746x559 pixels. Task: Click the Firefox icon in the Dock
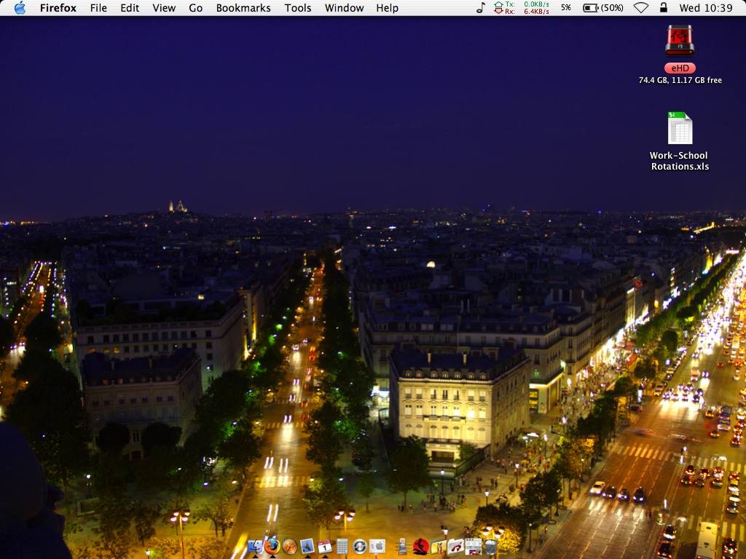click(x=272, y=546)
